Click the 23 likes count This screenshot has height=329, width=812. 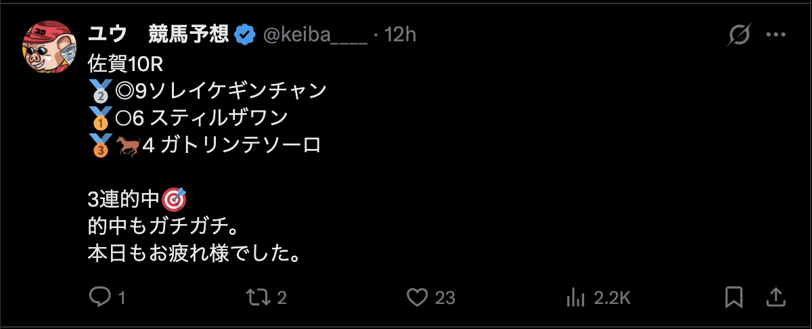tap(445, 297)
